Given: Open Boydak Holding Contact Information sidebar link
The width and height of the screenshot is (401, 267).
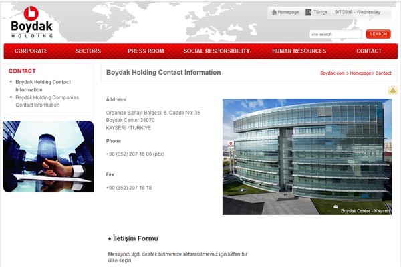Looking at the screenshot, I should (x=43, y=85).
